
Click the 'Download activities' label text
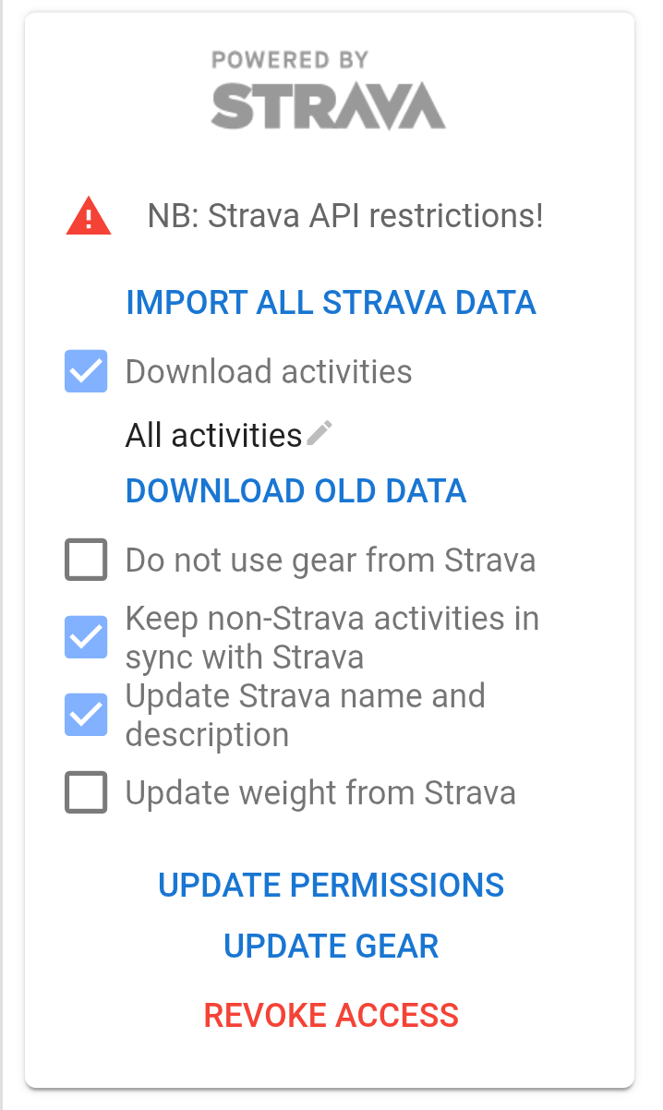pos(269,371)
